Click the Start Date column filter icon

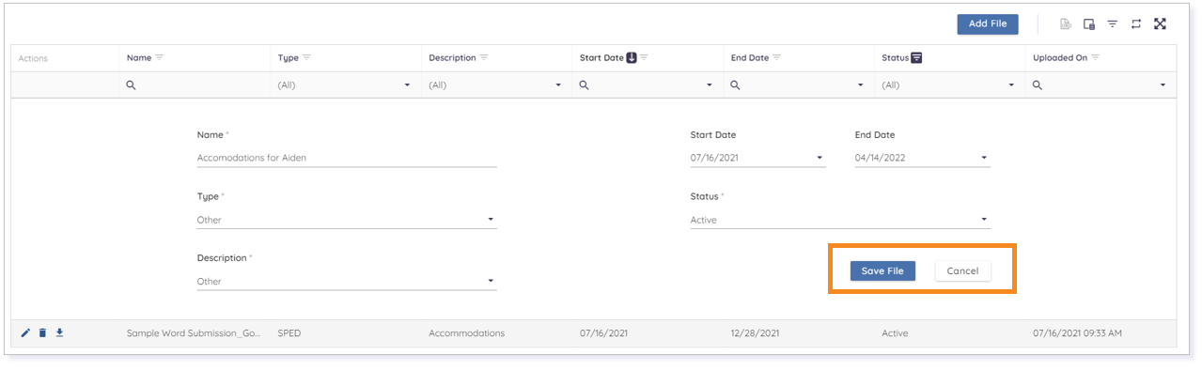point(645,58)
